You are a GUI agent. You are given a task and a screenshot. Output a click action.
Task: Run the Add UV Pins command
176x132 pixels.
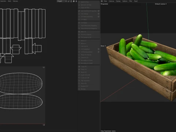click(89, 2)
